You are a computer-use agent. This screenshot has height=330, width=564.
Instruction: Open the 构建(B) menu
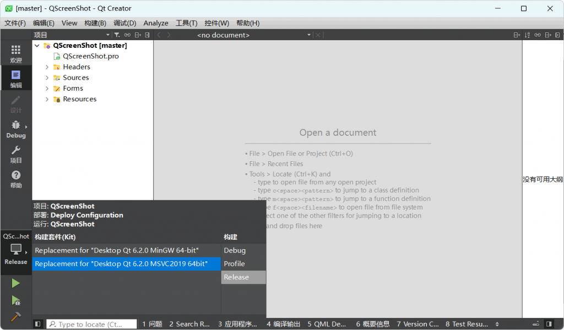(95, 23)
